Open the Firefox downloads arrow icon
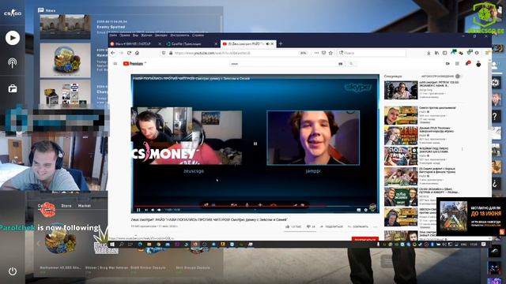This screenshot has height=284, width=506. click(x=429, y=53)
